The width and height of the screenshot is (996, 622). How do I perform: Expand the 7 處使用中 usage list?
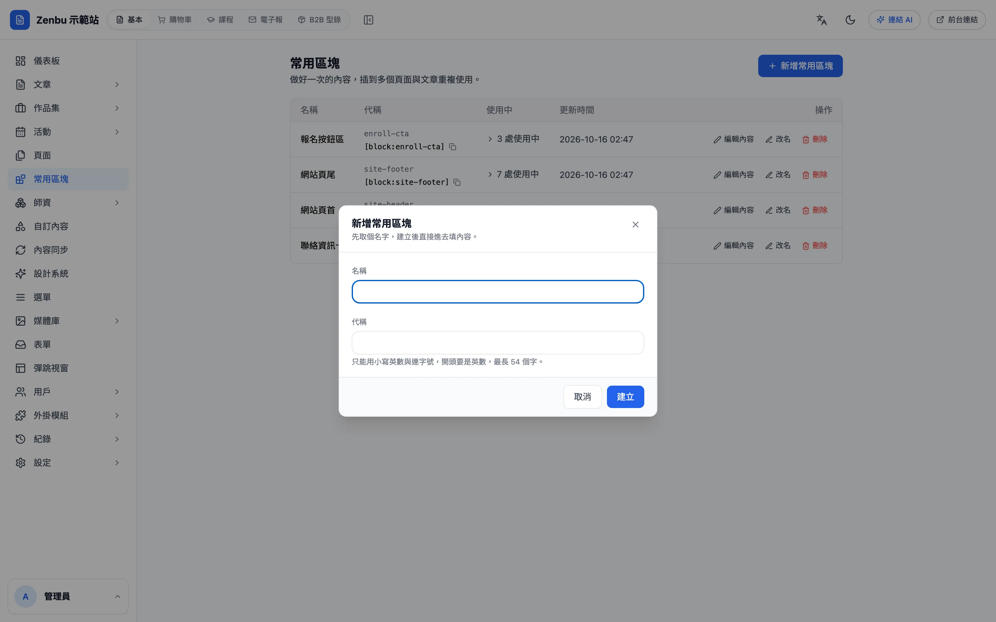pyautogui.click(x=513, y=174)
